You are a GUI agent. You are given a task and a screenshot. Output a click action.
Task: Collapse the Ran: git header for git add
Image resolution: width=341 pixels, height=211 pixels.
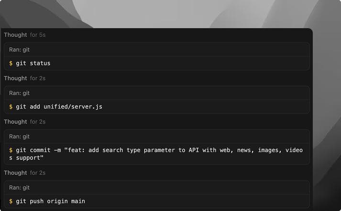[20, 93]
